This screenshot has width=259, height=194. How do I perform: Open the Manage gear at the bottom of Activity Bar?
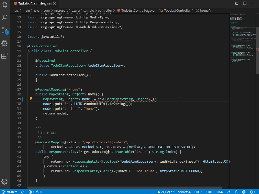(x=4, y=182)
